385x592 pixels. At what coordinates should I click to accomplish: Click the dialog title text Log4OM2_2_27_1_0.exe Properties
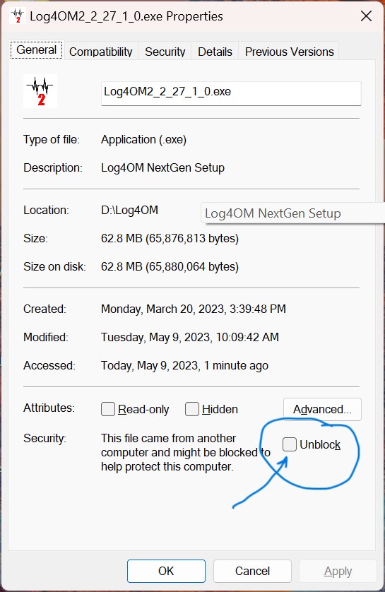tap(126, 16)
